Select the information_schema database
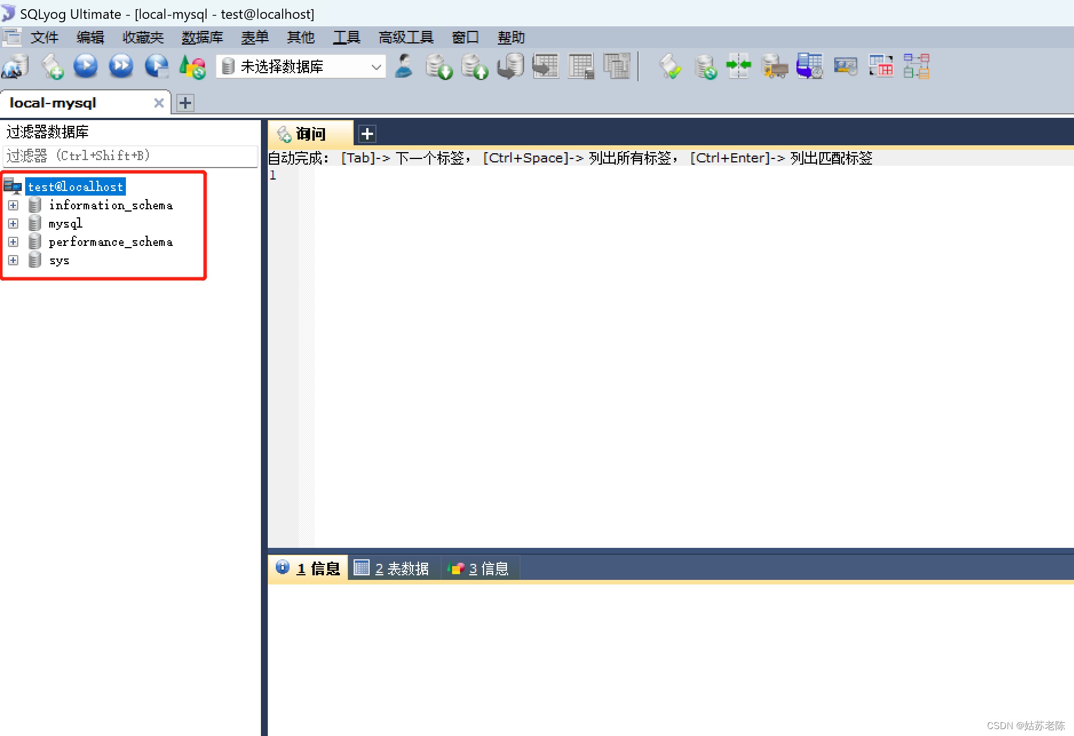 (111, 205)
